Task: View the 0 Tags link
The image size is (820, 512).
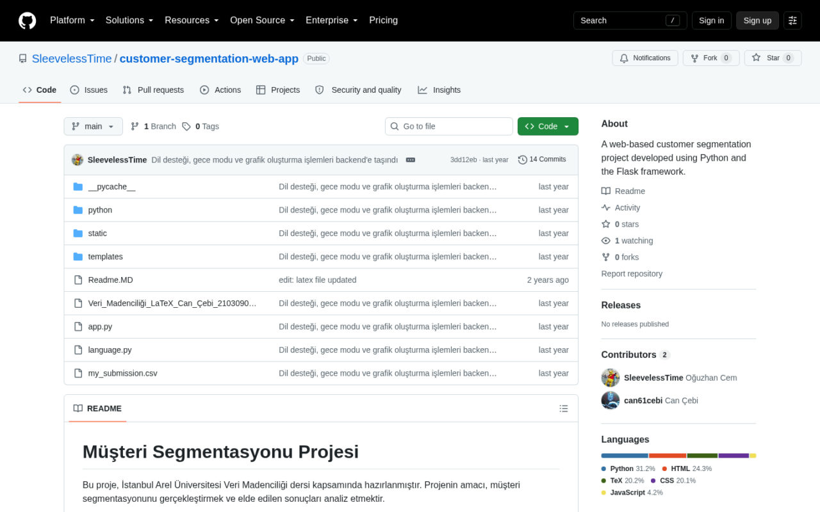Action: (201, 127)
